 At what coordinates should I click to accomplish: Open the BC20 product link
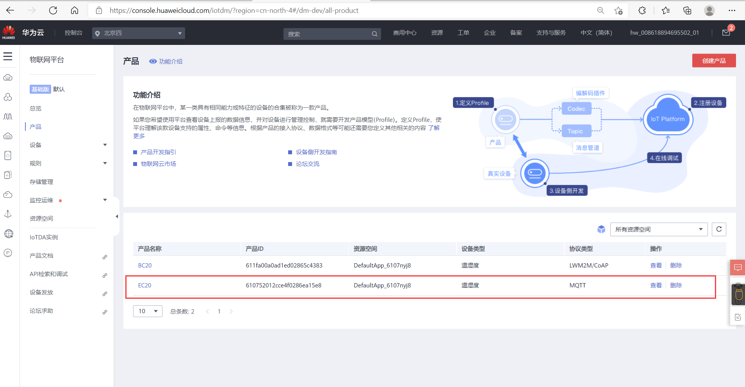145,265
